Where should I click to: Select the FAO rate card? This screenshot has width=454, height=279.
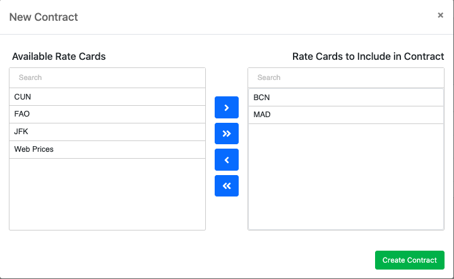click(x=107, y=114)
